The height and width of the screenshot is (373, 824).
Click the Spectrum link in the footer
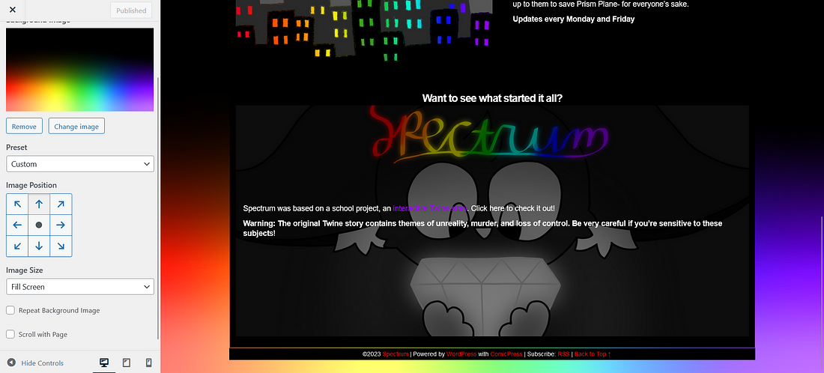click(x=396, y=354)
